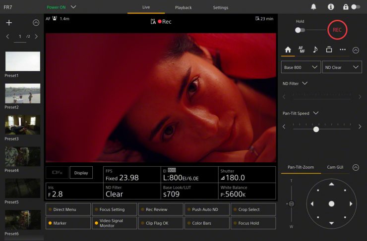This screenshot has width=367, height=241.
Task: Select the AF/MF focus tab icon
Action: [x=302, y=49]
